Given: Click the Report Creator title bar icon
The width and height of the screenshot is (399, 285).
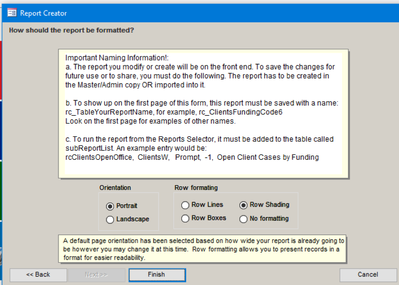Looking at the screenshot, I should [x=12, y=13].
